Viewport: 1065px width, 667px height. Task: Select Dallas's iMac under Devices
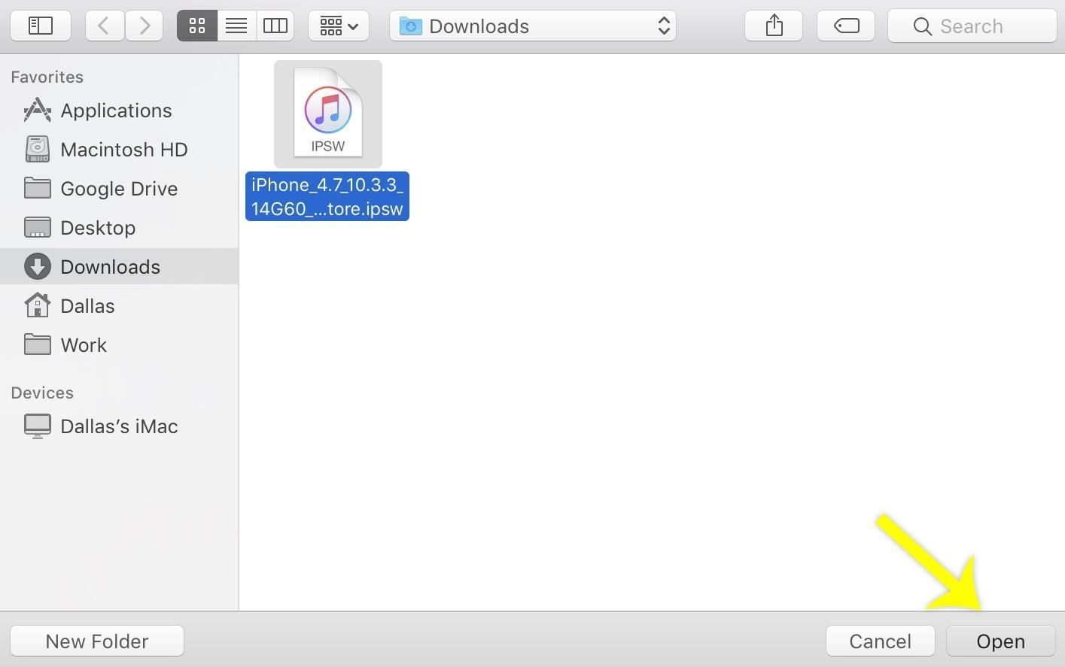[x=119, y=426]
